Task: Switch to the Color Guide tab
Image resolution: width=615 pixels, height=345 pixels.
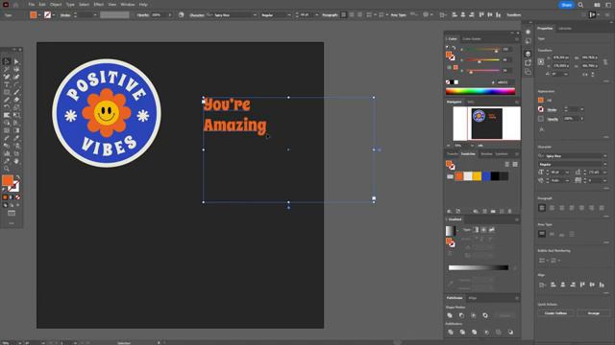Action: pyautogui.click(x=472, y=38)
